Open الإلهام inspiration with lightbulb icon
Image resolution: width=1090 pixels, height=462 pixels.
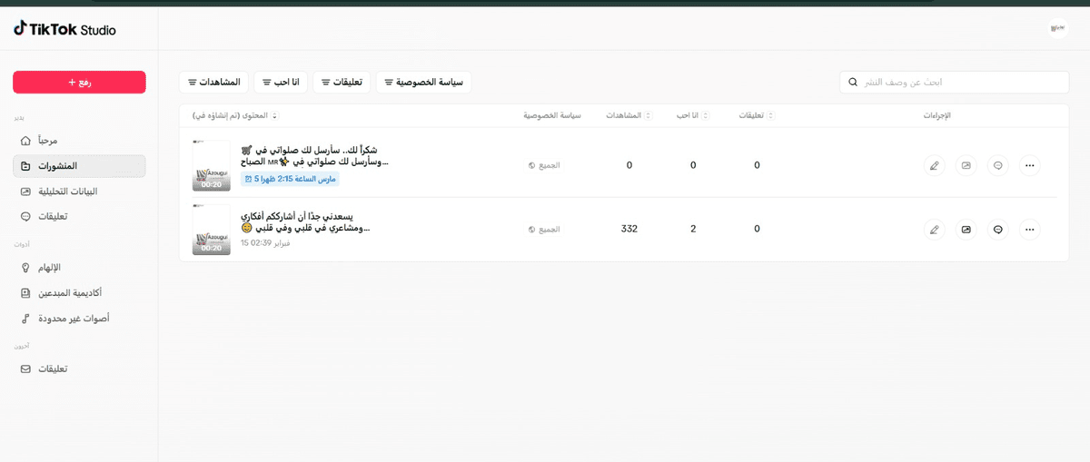tap(79, 268)
